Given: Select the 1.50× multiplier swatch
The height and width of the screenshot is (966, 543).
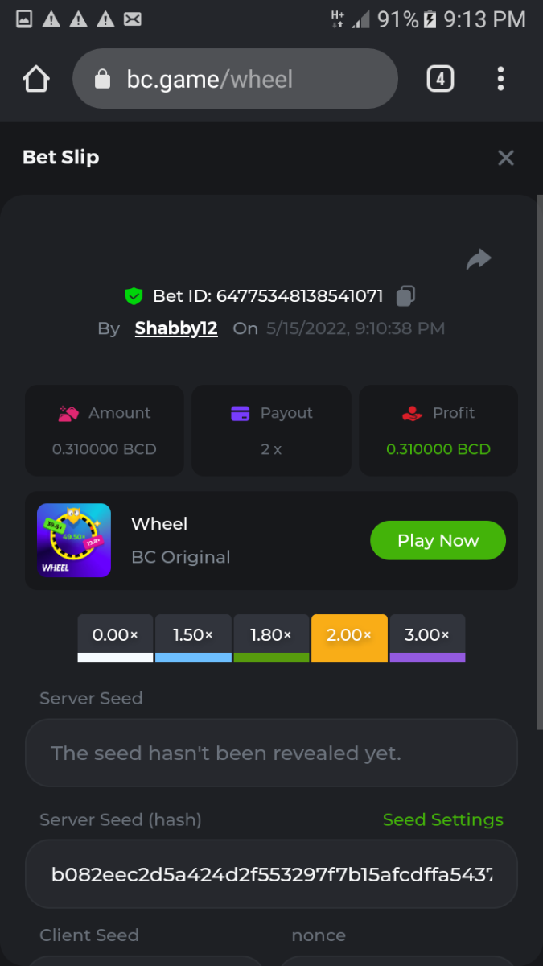Looking at the screenshot, I should coord(193,637).
